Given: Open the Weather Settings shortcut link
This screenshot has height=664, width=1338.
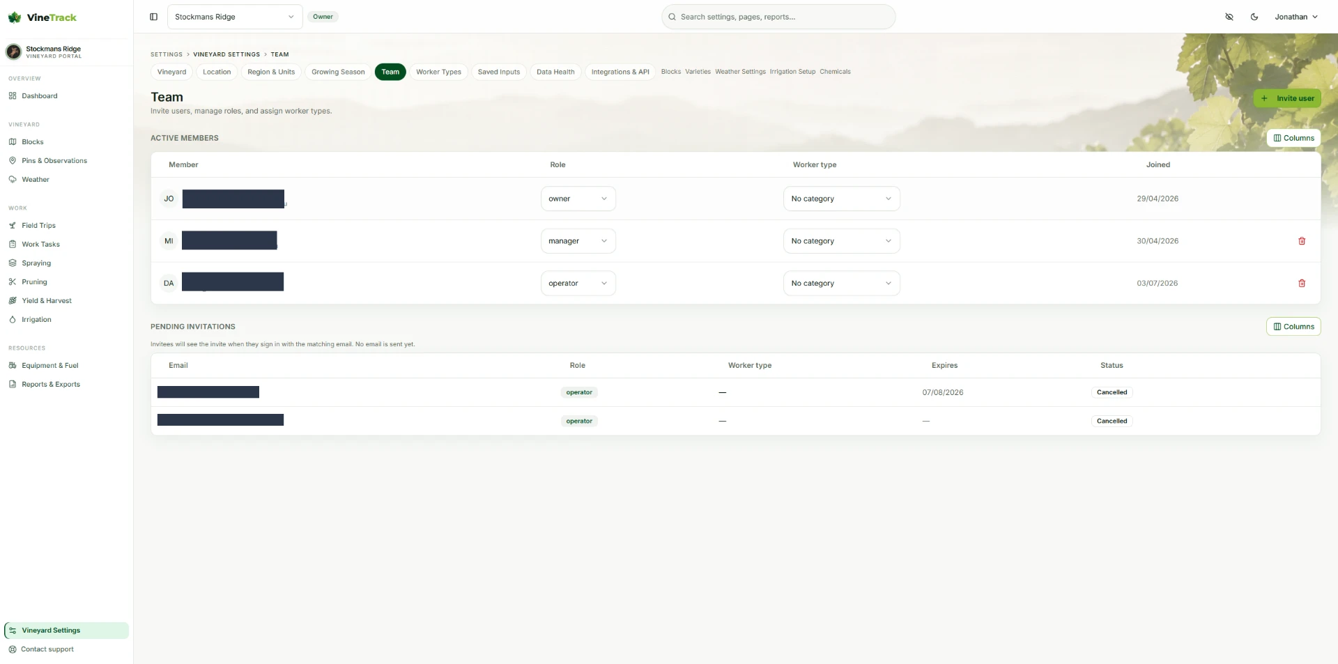Looking at the screenshot, I should pos(740,72).
